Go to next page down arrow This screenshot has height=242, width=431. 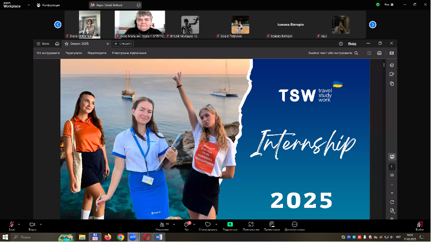(392, 193)
